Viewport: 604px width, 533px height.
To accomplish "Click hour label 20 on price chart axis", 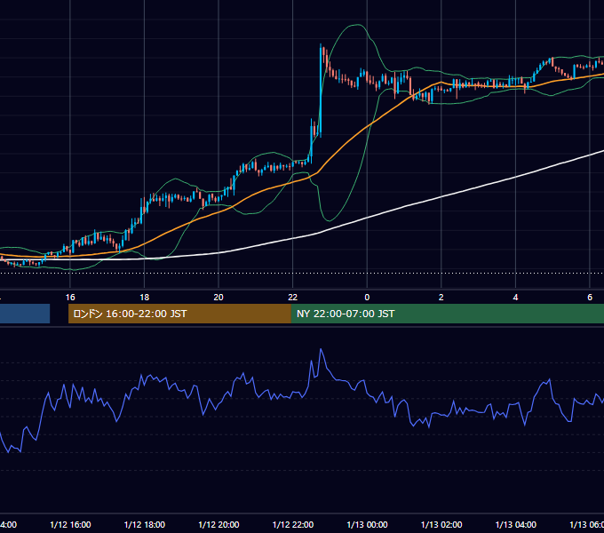I will 219,297.
